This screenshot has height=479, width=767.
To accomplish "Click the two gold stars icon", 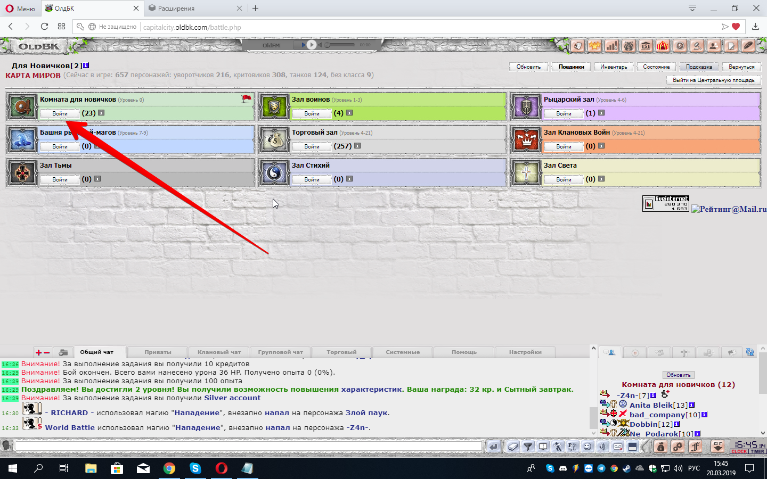I will tap(594, 46).
